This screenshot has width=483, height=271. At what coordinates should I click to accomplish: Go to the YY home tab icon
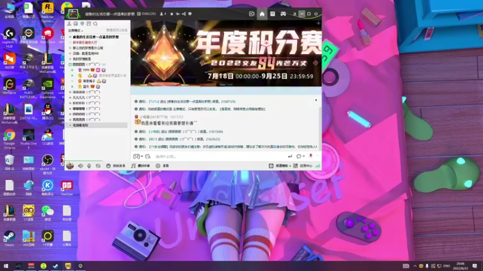coord(262,14)
